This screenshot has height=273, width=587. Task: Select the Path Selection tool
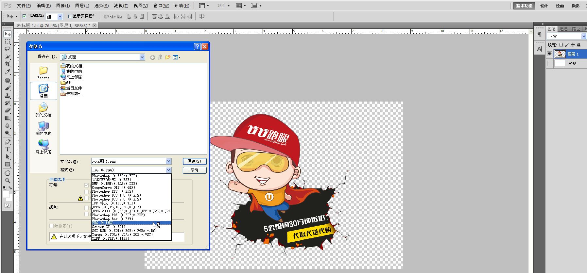click(8, 157)
